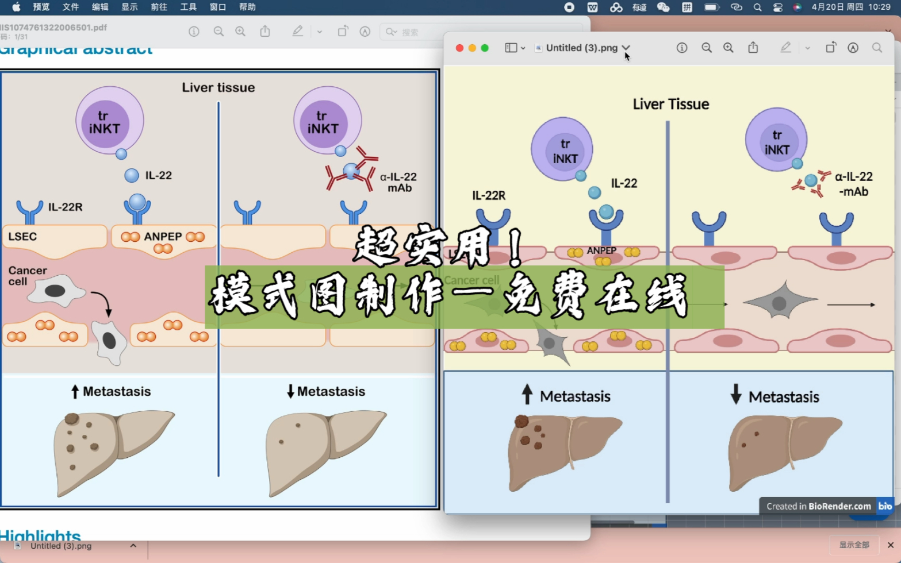Show markup toolbar in the PNG window

click(x=853, y=48)
